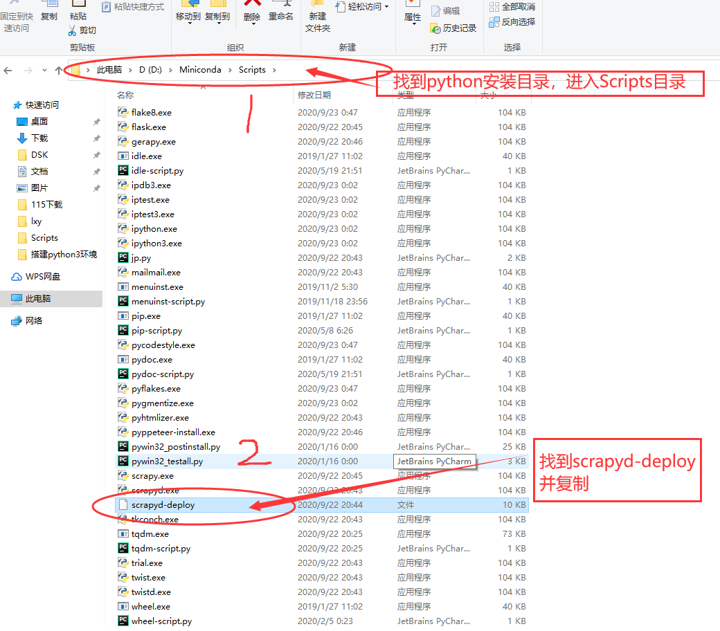Click the Back navigation arrow
720x631 pixels.
[x=8, y=69]
